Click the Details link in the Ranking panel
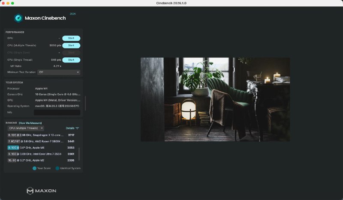This screenshot has width=343, height=200. click(70, 128)
